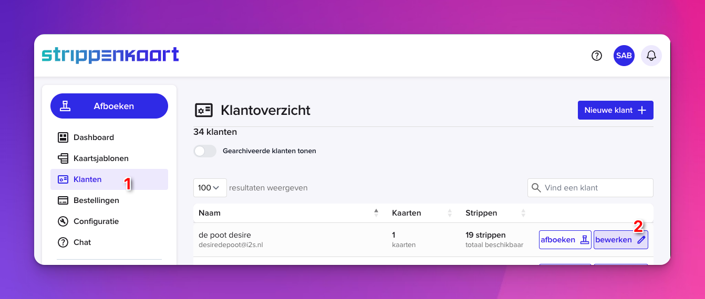Open the 100 results per page dropdown
The height and width of the screenshot is (299, 705).
[x=210, y=188]
